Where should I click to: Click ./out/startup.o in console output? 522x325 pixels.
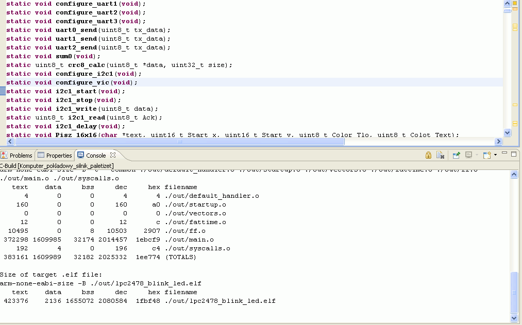pos(195,204)
